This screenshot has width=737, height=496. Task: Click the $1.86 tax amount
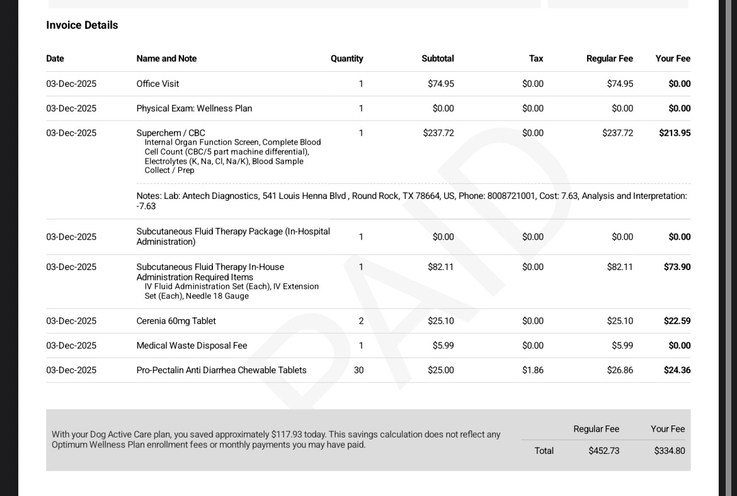point(532,370)
